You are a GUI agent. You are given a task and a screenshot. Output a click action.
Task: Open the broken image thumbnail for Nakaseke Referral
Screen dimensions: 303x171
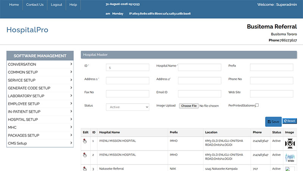click(x=290, y=169)
